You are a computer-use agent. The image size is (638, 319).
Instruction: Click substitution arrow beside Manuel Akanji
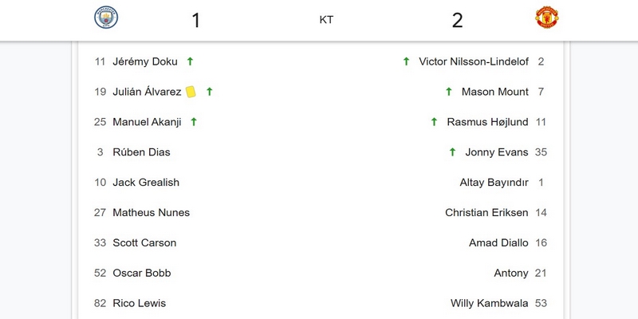[194, 122]
